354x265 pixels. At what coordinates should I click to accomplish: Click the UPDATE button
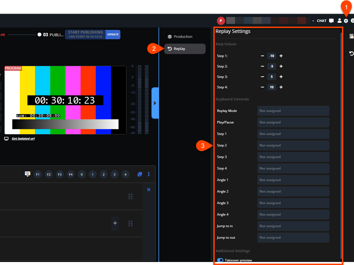[x=113, y=35]
